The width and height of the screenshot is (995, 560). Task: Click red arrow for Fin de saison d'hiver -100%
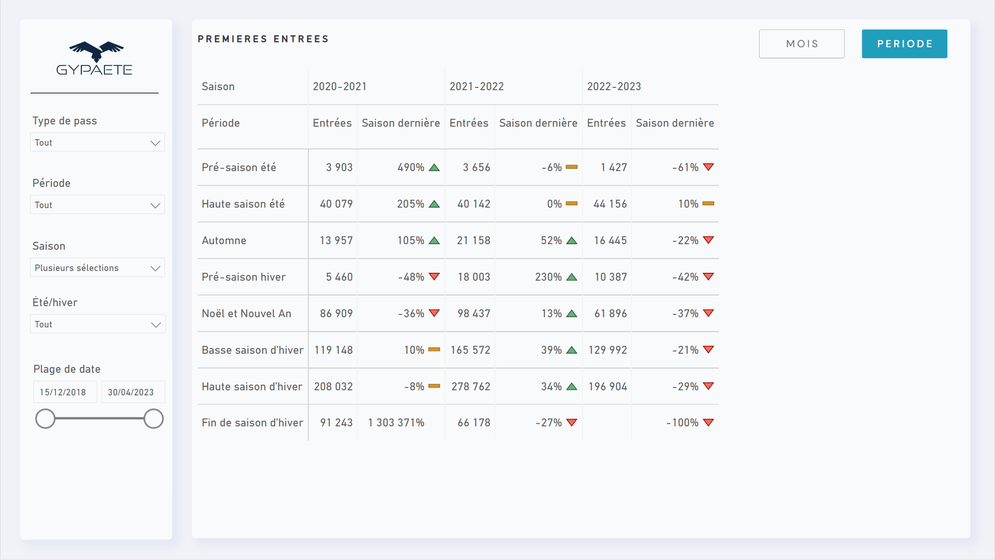click(708, 422)
